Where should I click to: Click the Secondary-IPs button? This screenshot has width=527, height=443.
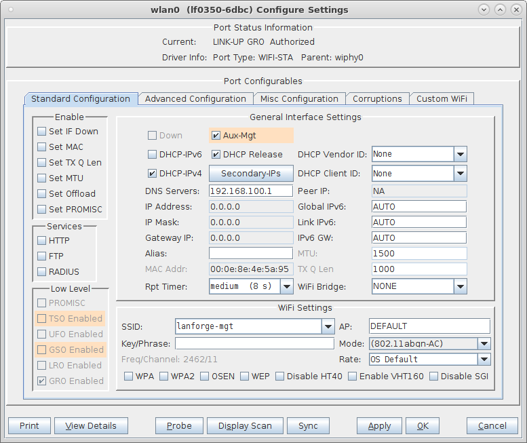coord(250,174)
